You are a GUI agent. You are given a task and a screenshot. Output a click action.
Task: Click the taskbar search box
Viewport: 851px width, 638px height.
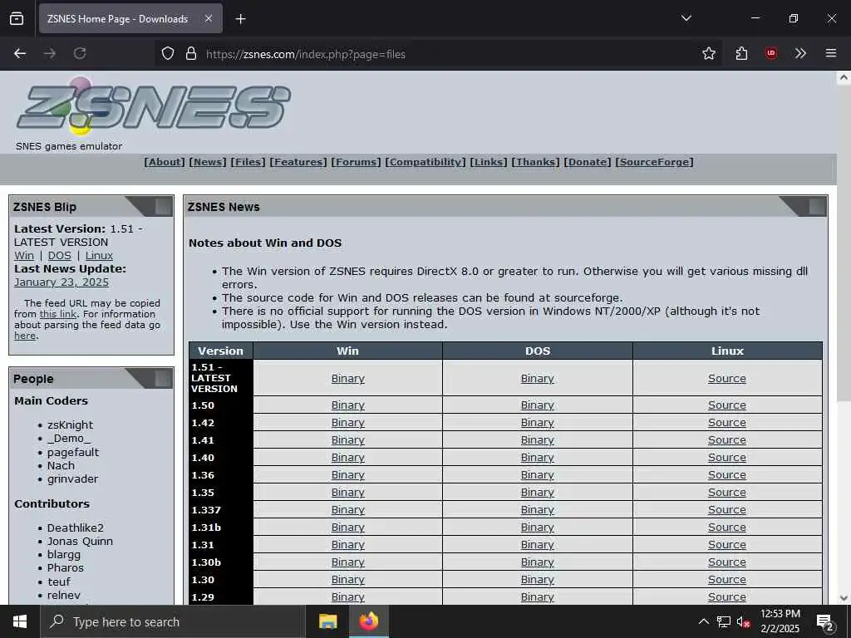pyautogui.click(x=173, y=621)
